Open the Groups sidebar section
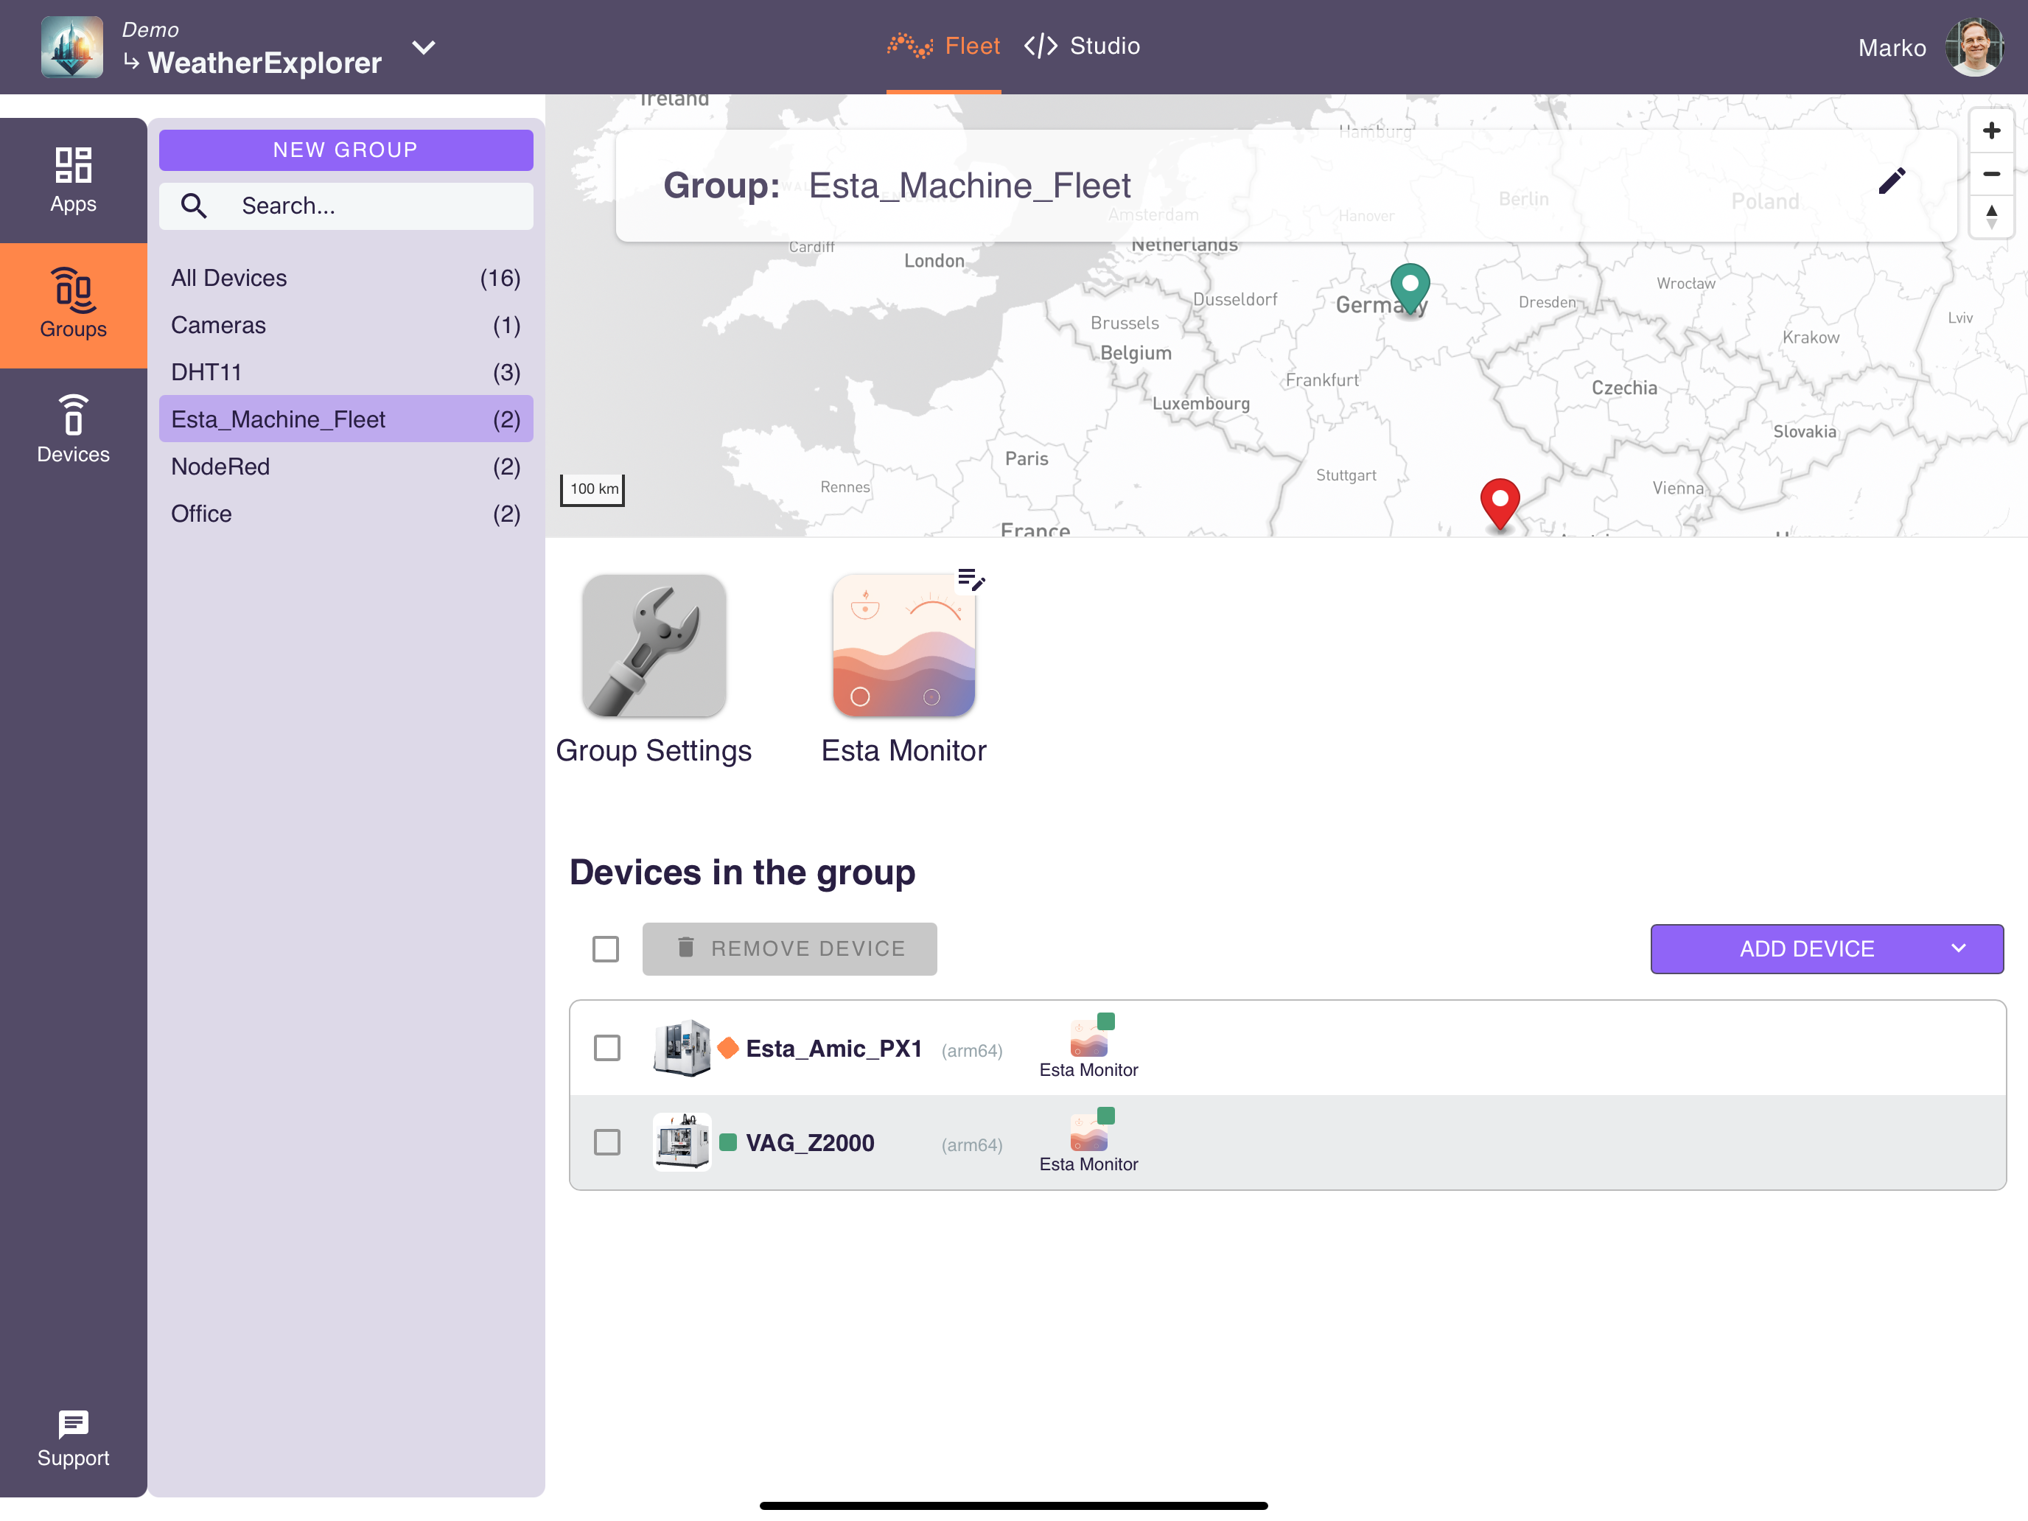The image size is (2028, 1521). [x=74, y=304]
